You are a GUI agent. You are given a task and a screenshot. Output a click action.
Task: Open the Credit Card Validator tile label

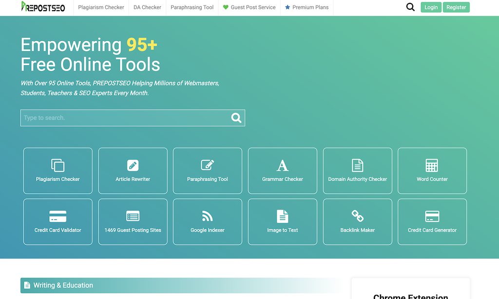point(58,230)
